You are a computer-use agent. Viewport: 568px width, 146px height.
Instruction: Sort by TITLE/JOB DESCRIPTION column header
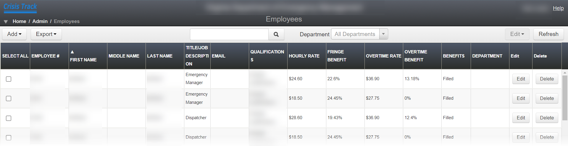click(197, 56)
